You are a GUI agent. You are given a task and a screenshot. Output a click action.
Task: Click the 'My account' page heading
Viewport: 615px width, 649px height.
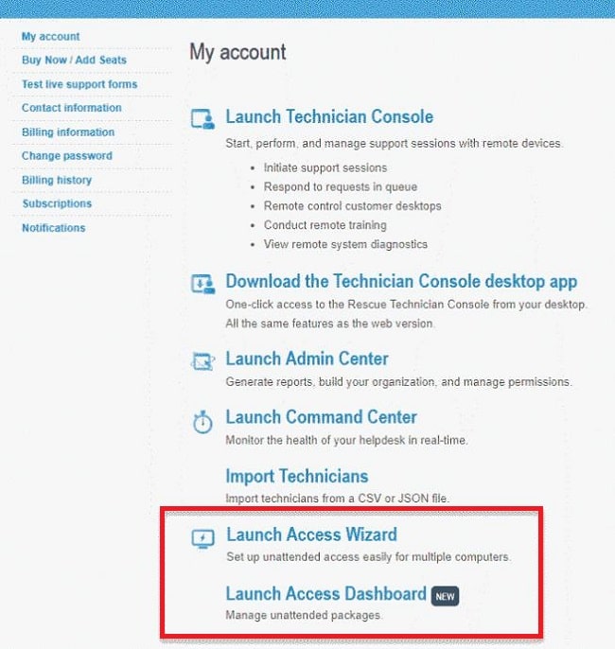237,53
